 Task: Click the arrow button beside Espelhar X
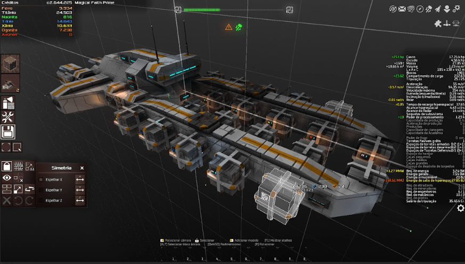click(x=80, y=180)
